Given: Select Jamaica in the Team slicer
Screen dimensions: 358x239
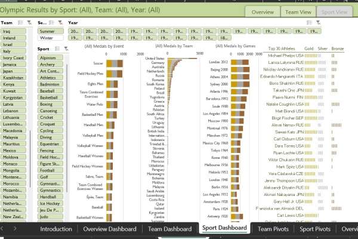Looking at the screenshot, I should click(13, 65).
